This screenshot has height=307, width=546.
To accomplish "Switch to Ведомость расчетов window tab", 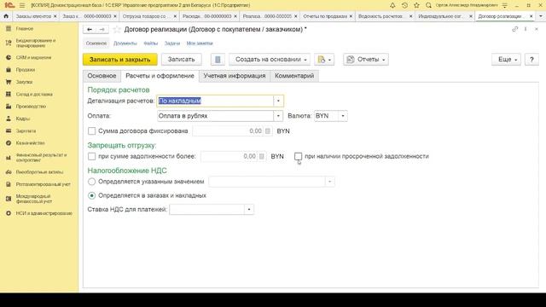I will click(x=380, y=16).
